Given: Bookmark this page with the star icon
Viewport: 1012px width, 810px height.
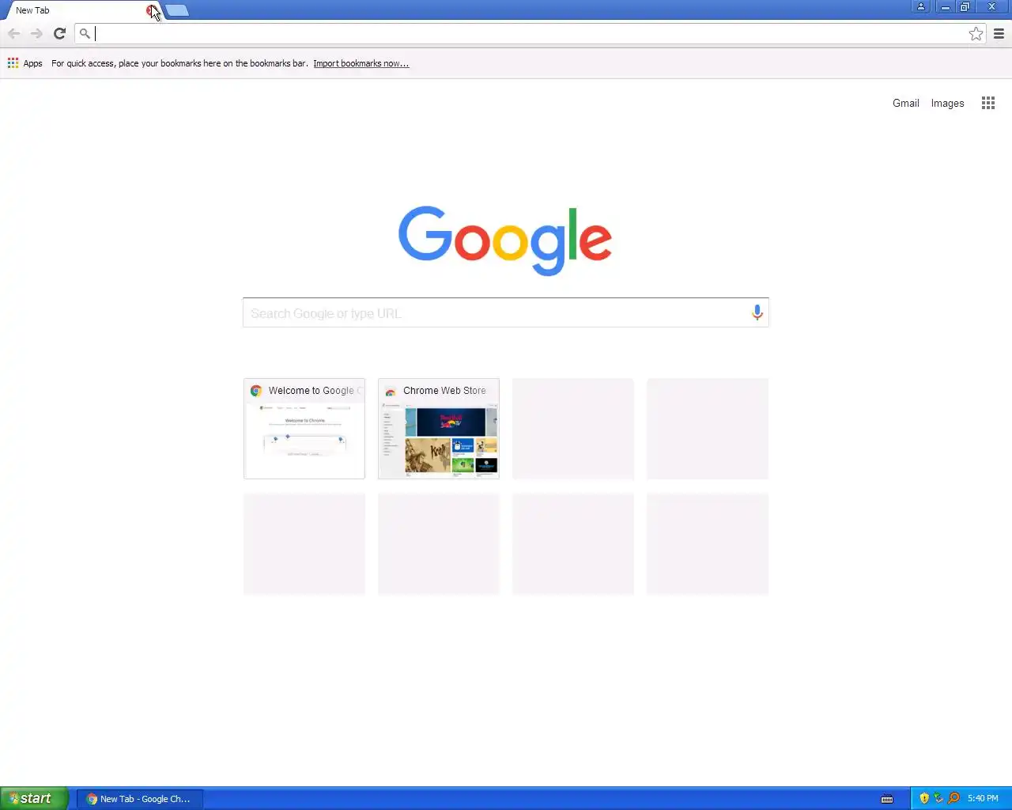Looking at the screenshot, I should click(x=976, y=33).
